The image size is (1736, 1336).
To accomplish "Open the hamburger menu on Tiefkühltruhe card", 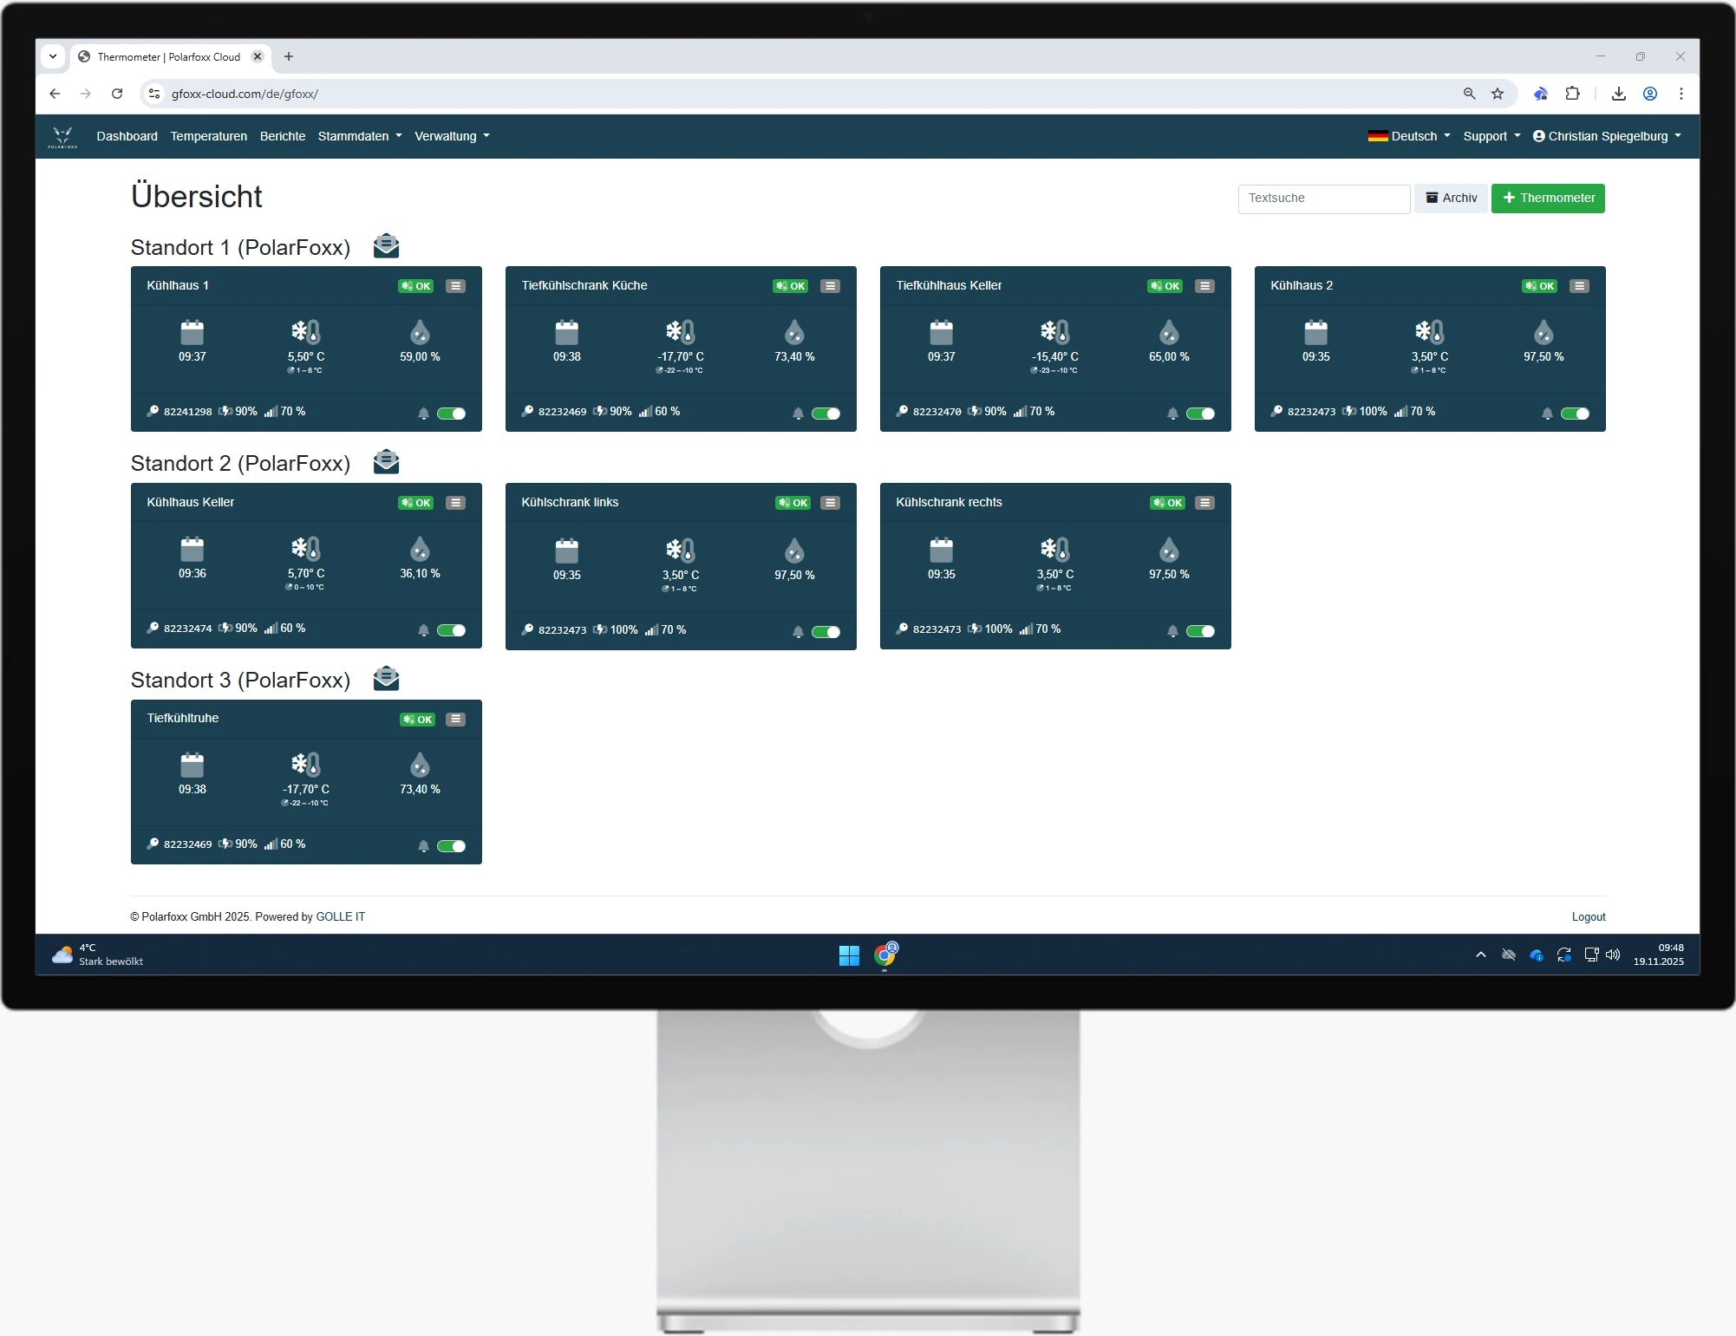I will coord(455,720).
